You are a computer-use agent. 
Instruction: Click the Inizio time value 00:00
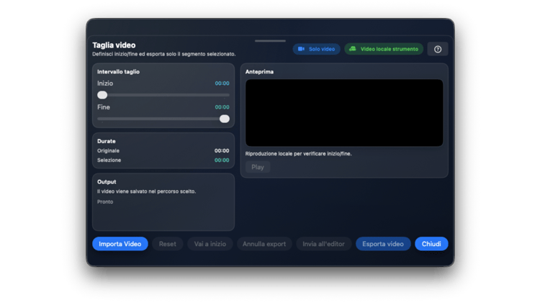coord(222,83)
